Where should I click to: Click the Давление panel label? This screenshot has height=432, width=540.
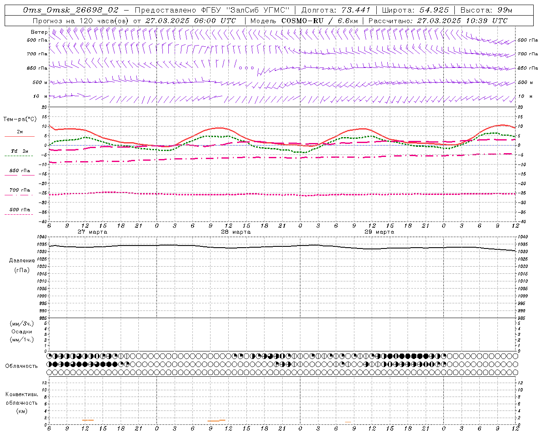(x=22, y=261)
